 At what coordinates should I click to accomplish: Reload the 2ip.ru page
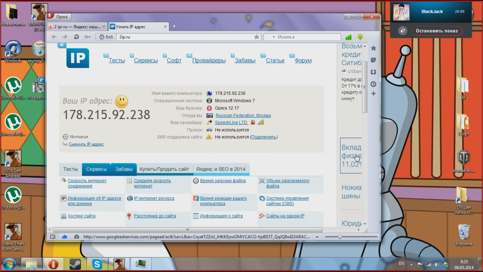click(76, 37)
